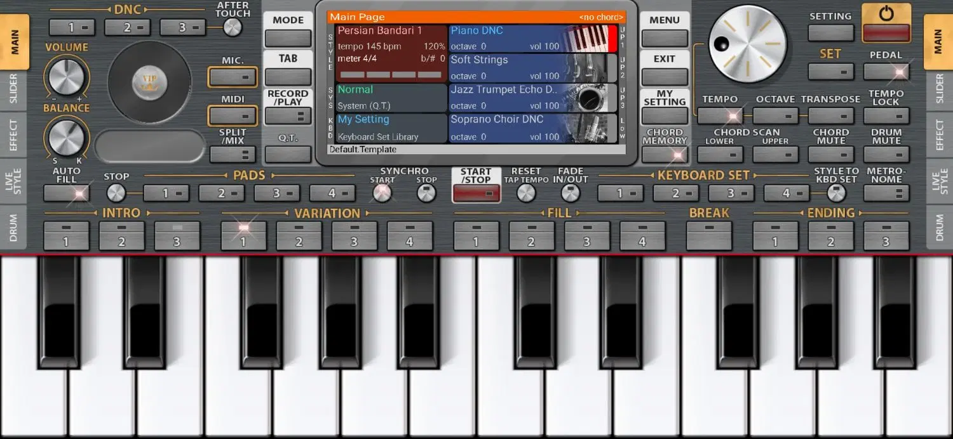Open the Jazz Trumpet sound thumbnail

tap(586, 98)
